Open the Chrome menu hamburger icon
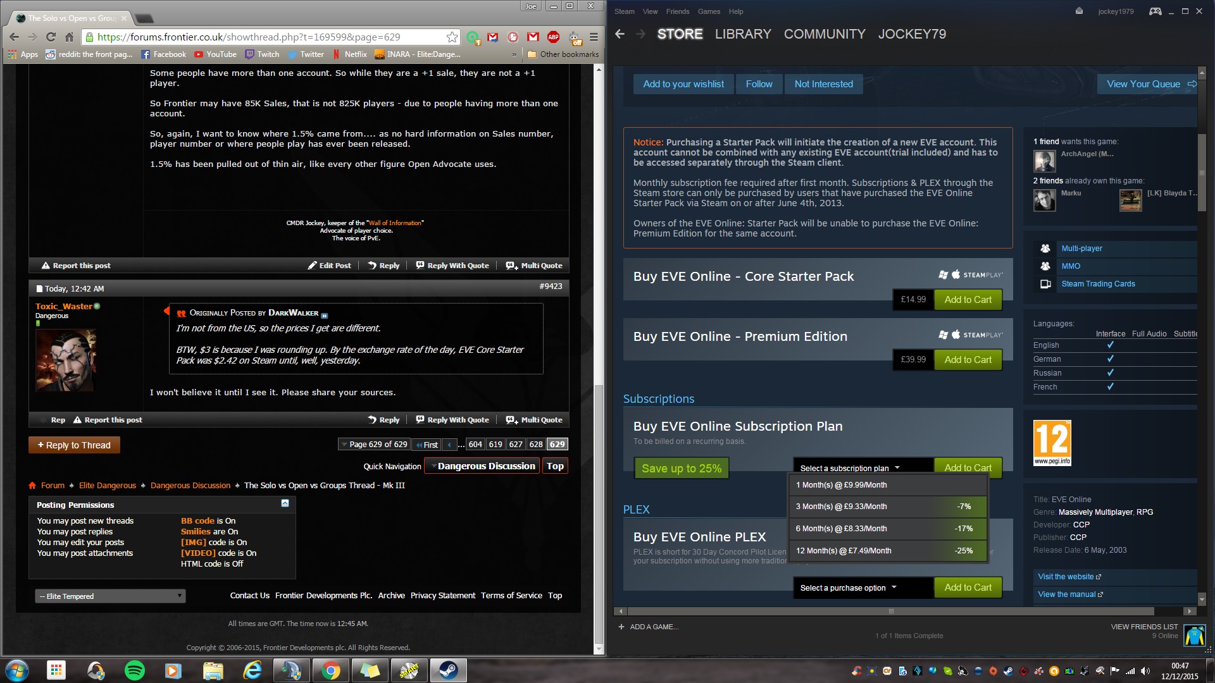This screenshot has height=683, width=1215. [x=594, y=37]
